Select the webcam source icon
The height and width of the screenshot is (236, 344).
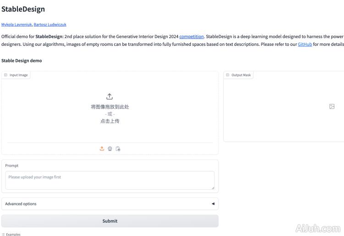(110, 148)
